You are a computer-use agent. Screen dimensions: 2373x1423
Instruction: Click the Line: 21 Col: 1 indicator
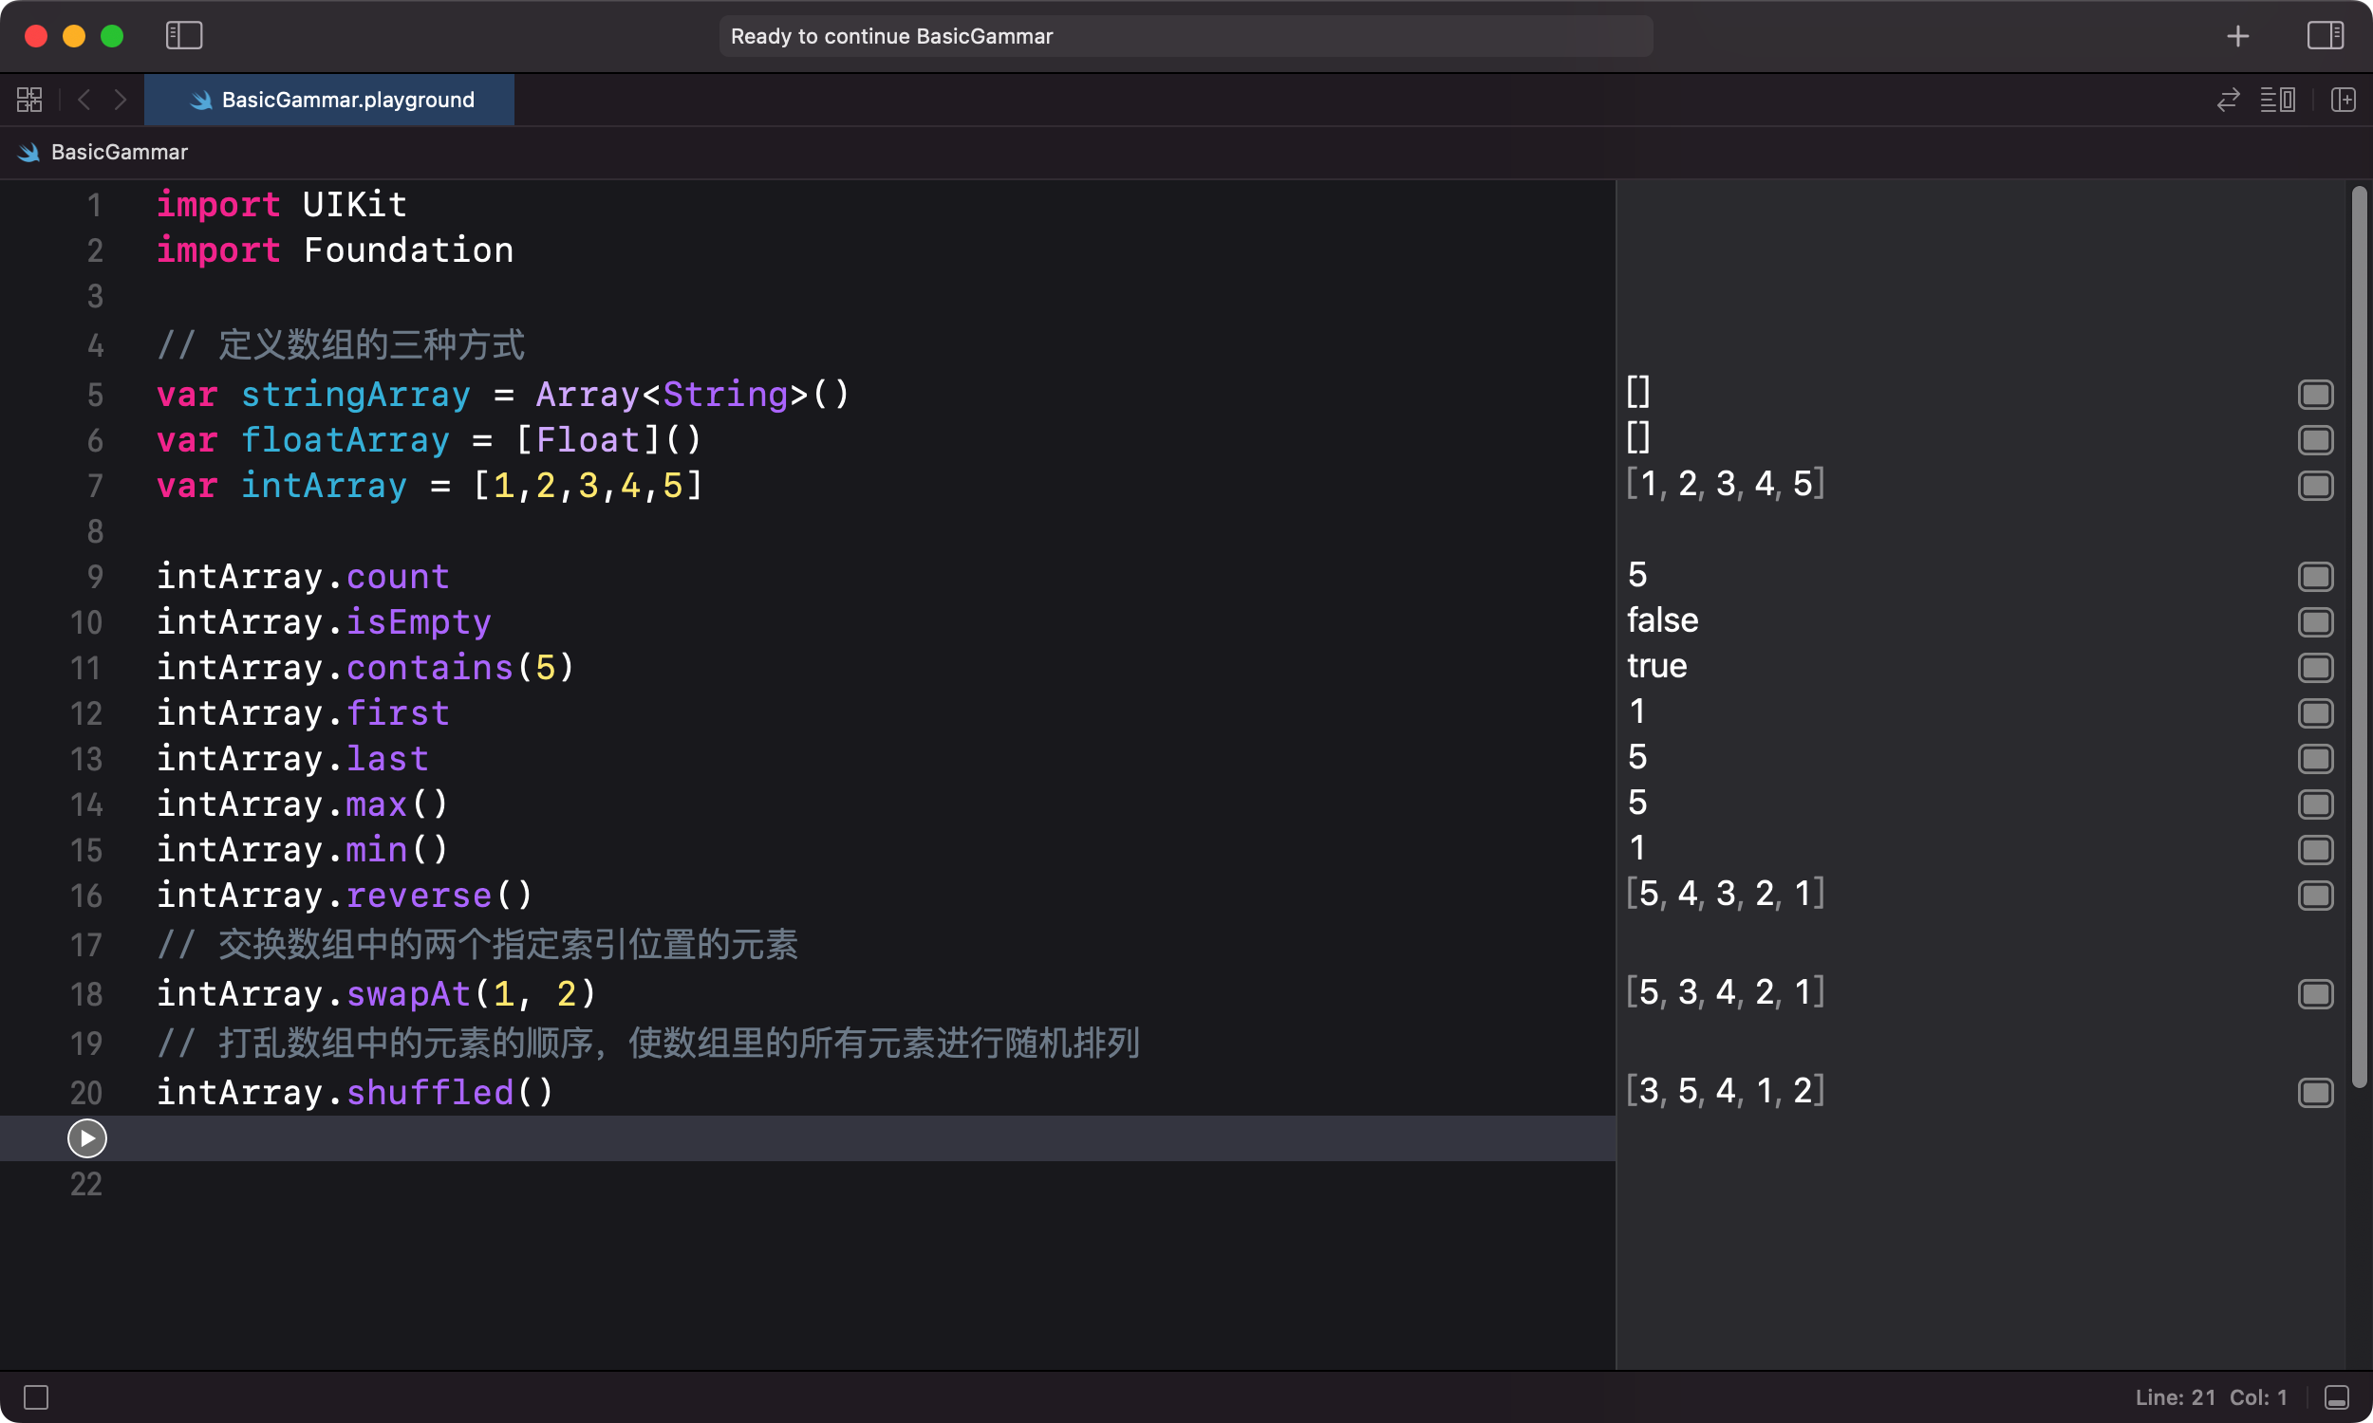click(x=2211, y=1397)
